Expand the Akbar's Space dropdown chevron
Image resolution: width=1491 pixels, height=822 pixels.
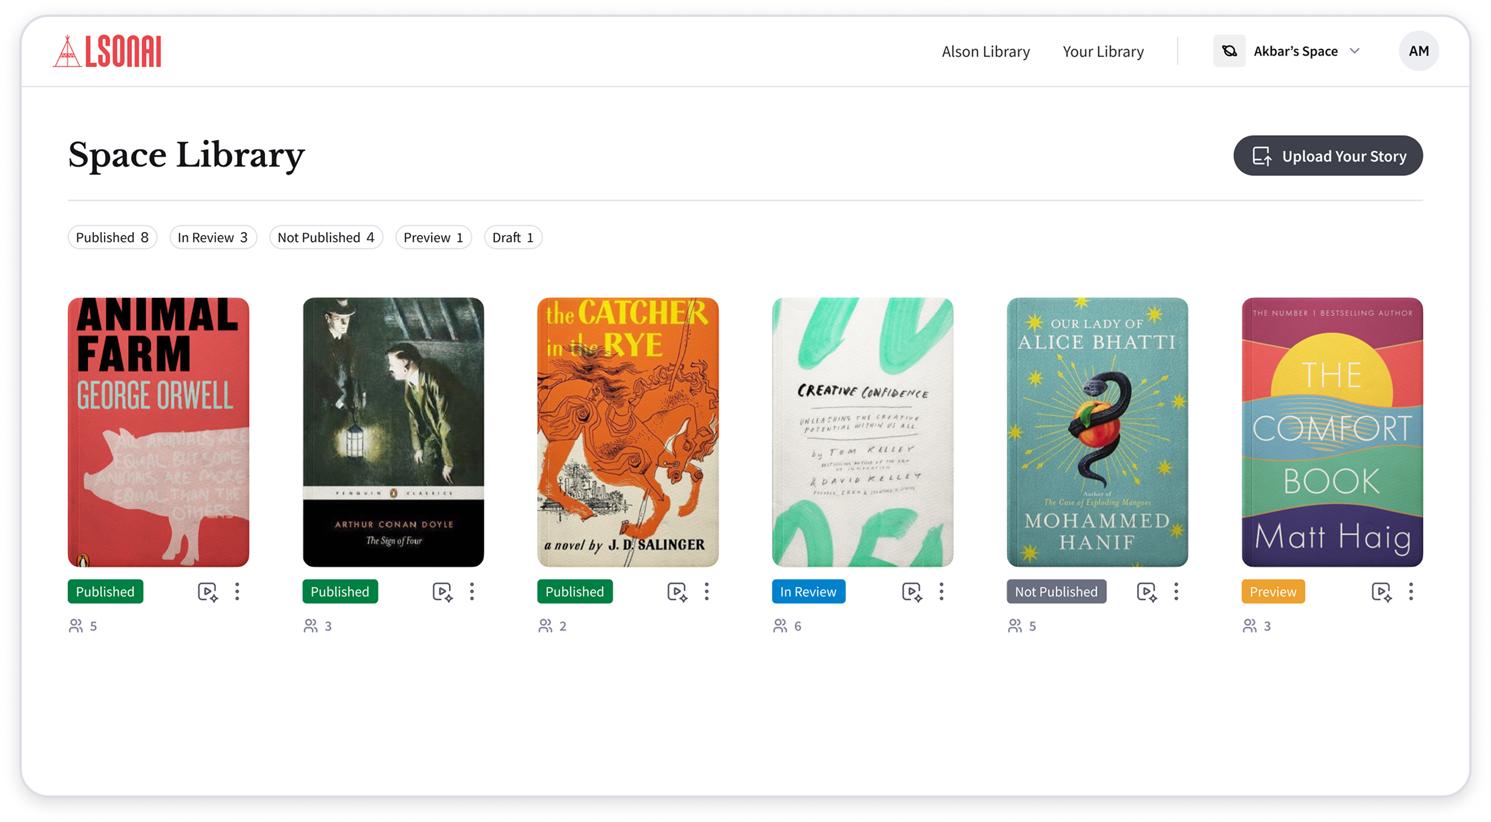coord(1355,51)
